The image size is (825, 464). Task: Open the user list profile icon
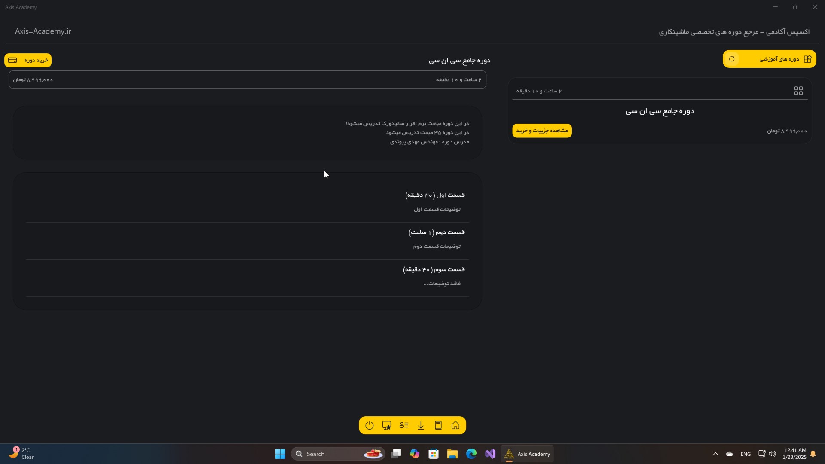[x=403, y=425]
